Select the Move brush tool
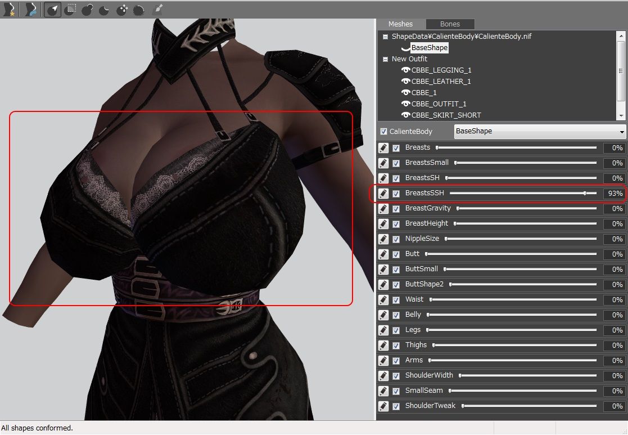628x435 pixels. coord(122,10)
